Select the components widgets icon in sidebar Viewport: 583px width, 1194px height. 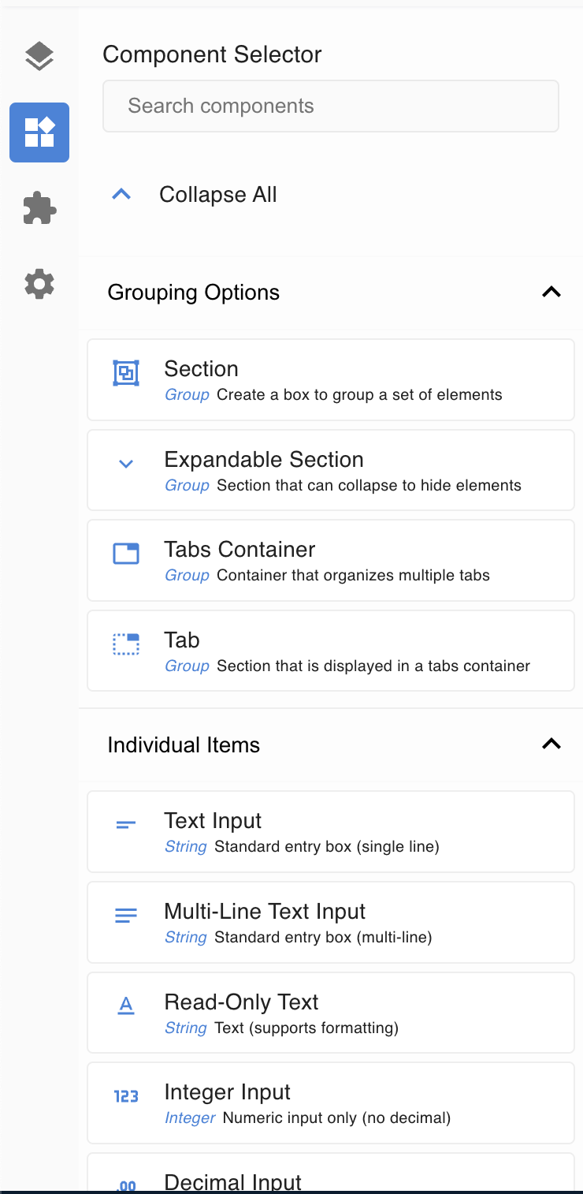tap(39, 132)
